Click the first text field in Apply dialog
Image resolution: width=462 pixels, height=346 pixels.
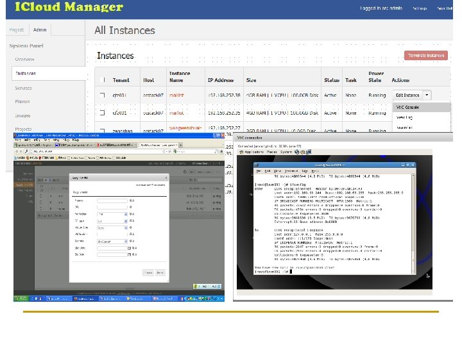point(112,201)
